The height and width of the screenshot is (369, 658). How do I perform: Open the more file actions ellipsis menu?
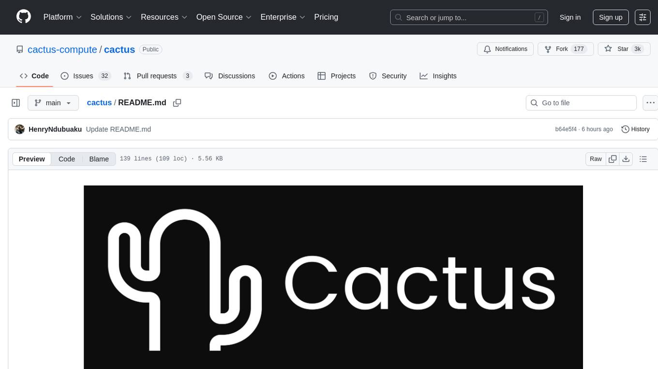point(650,103)
